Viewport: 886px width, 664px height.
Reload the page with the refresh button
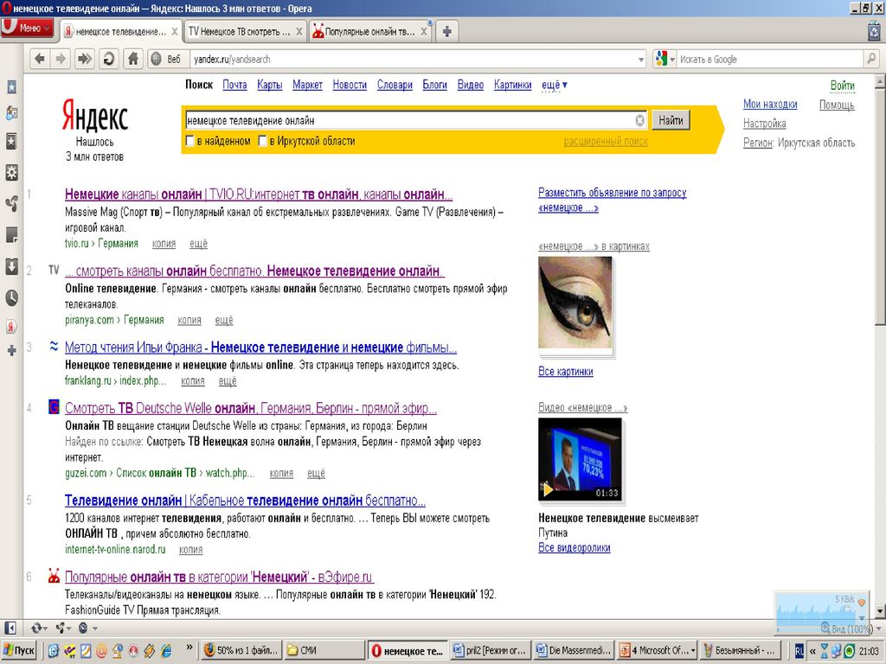pyautogui.click(x=108, y=59)
